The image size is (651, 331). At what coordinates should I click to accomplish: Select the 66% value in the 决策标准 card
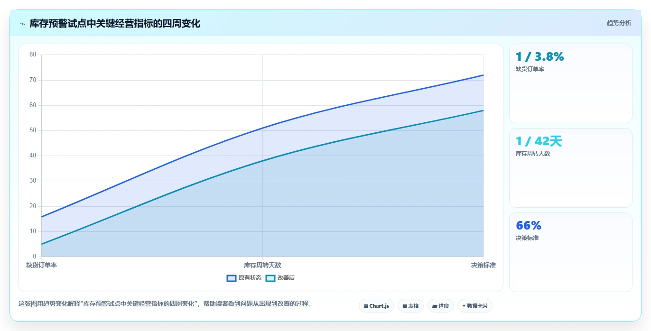pos(529,226)
